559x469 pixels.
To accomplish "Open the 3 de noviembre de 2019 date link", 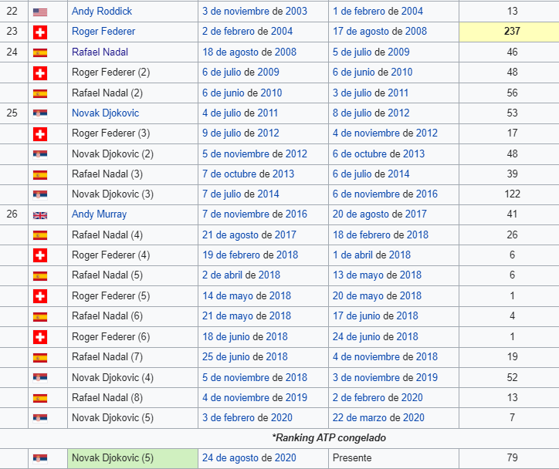I will (385, 377).
